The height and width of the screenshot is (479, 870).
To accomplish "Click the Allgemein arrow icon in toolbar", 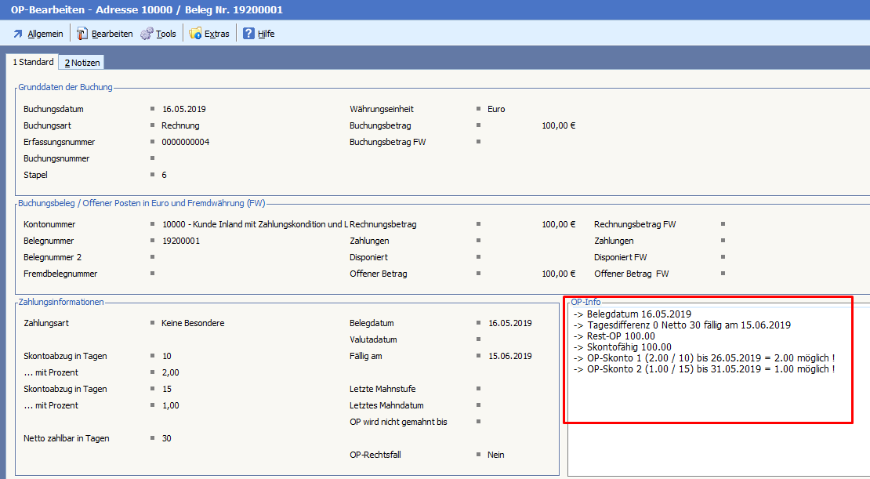I will click(x=18, y=34).
